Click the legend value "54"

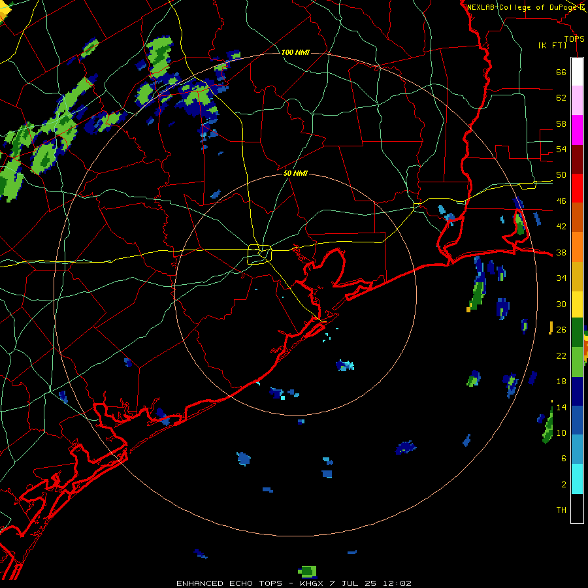click(561, 149)
